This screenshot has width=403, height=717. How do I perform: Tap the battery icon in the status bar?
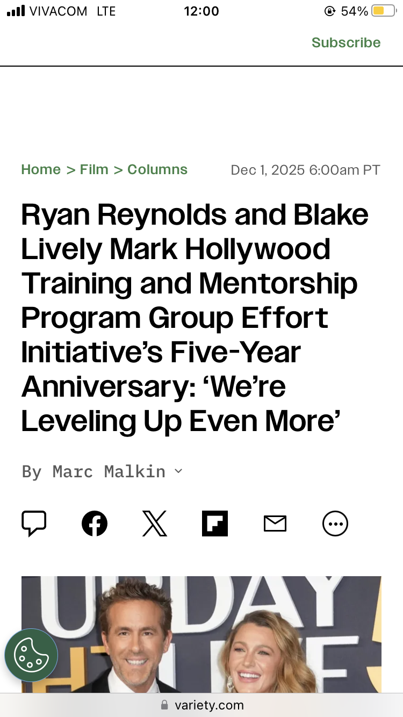(x=383, y=11)
